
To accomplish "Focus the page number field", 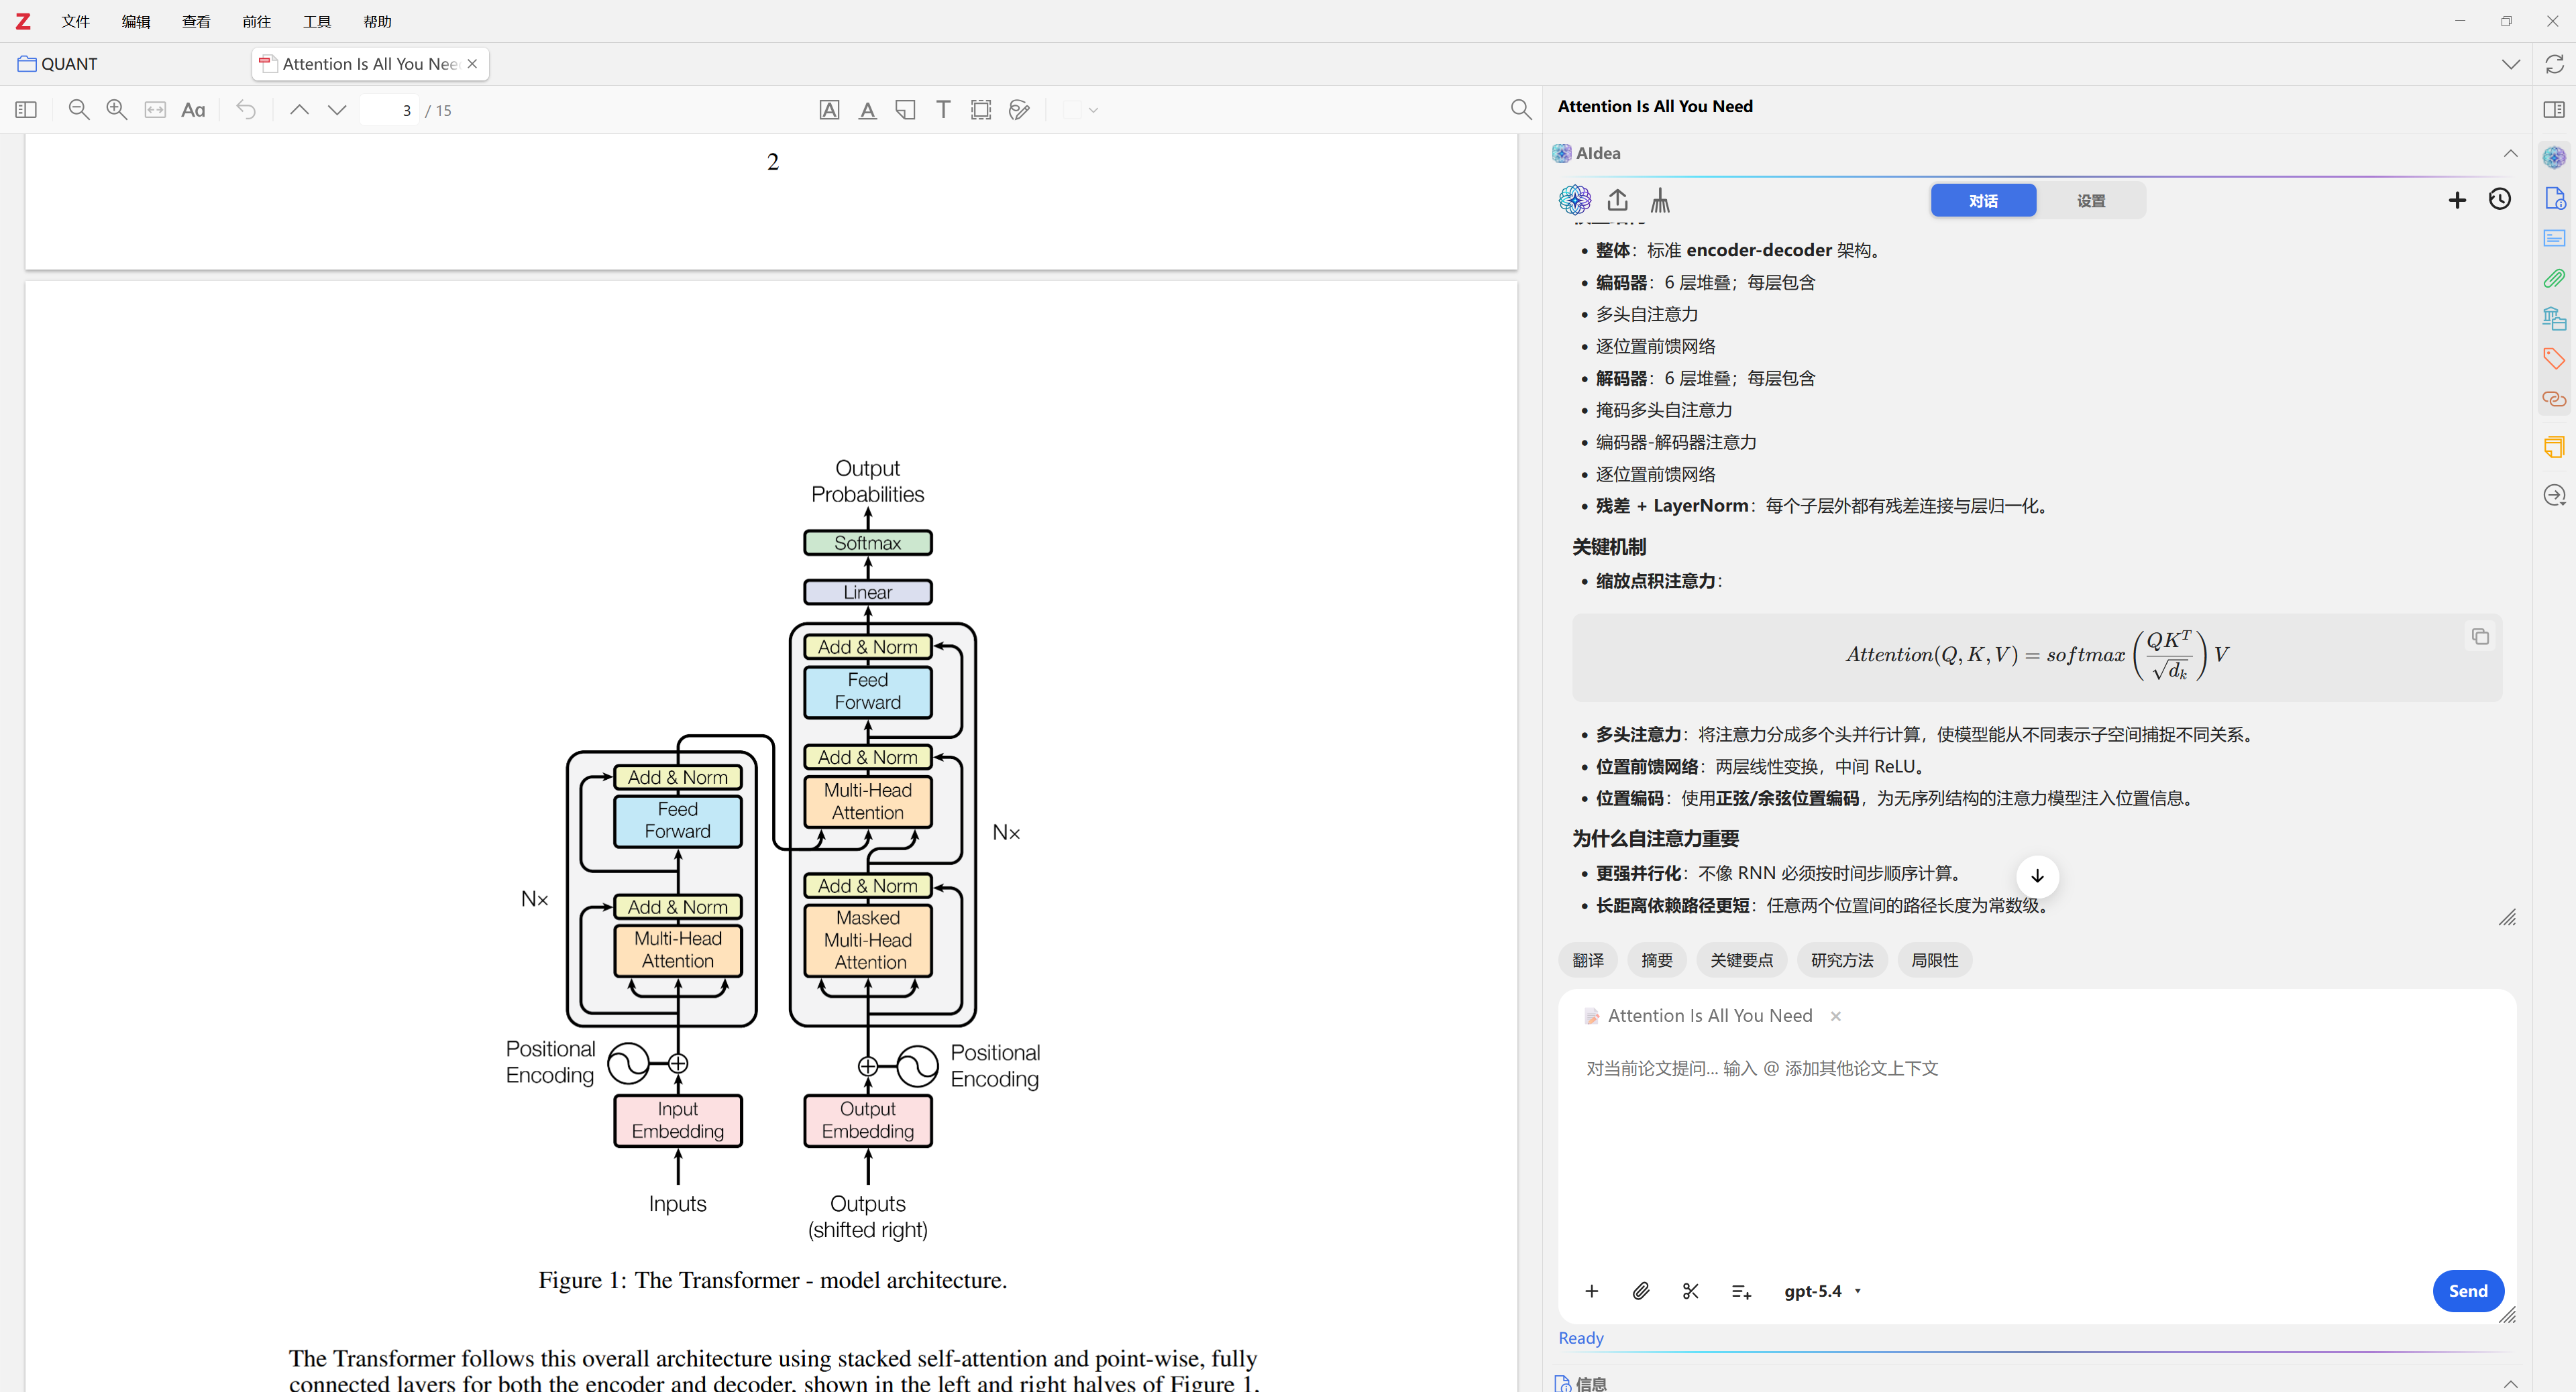I will (389, 110).
